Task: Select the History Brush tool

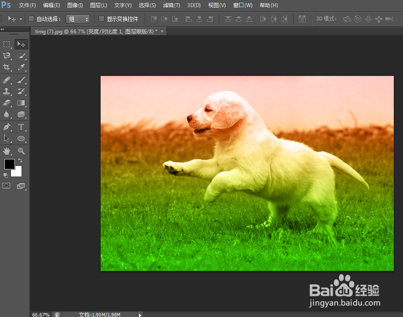Action: [21, 91]
